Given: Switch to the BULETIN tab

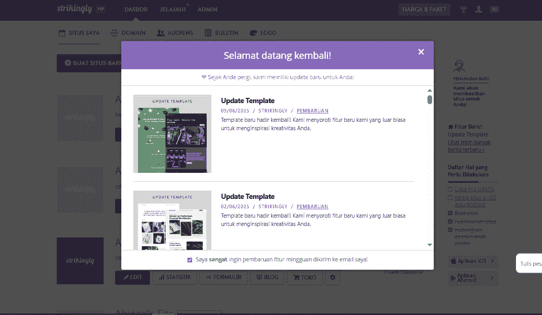Looking at the screenshot, I should click(x=221, y=33).
